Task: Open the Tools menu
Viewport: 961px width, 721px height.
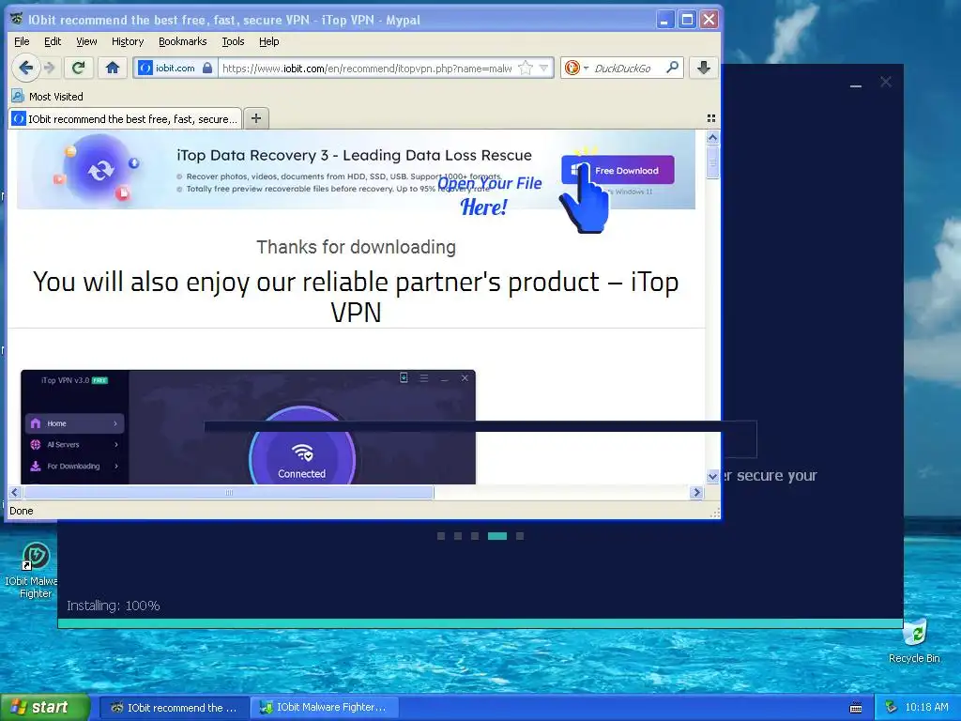Action: (x=233, y=41)
